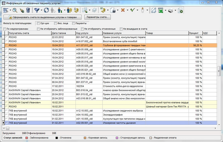Click the stacked sheets icon
This screenshot has width=223, height=142.
click(x=94, y=10)
